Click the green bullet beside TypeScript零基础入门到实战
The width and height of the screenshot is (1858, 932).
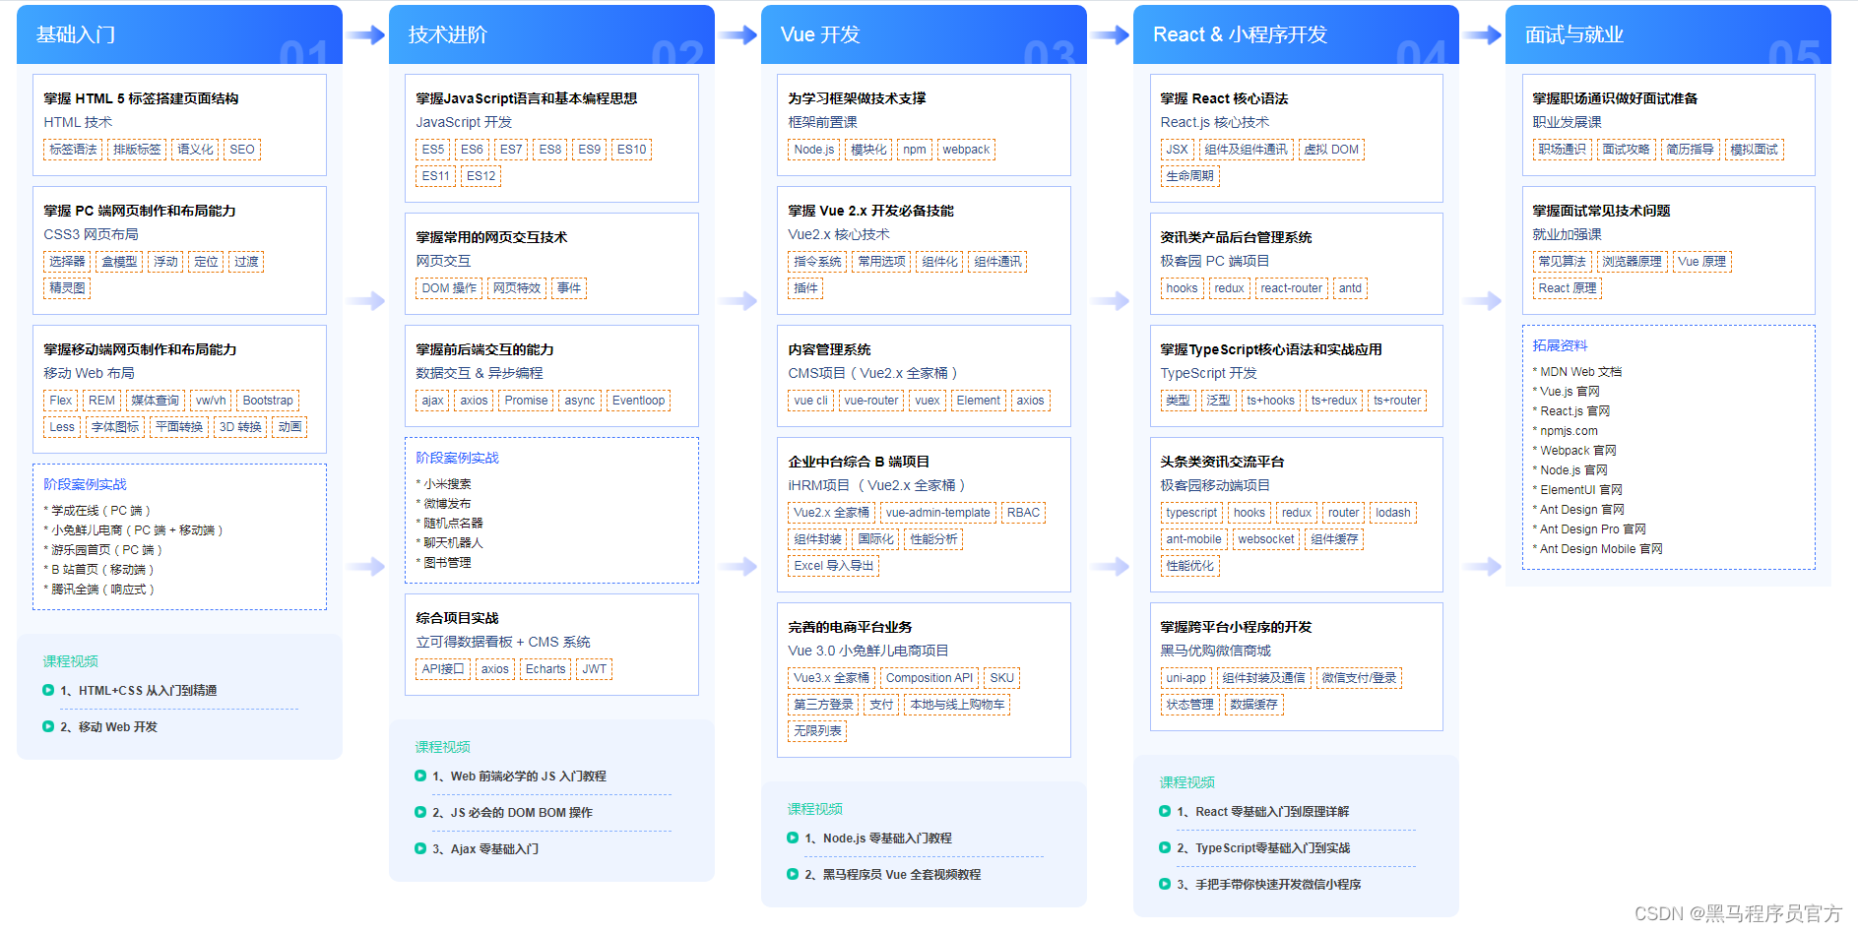coord(1165,847)
